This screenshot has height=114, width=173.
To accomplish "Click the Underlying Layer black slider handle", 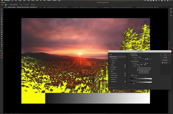I will point(131,83).
